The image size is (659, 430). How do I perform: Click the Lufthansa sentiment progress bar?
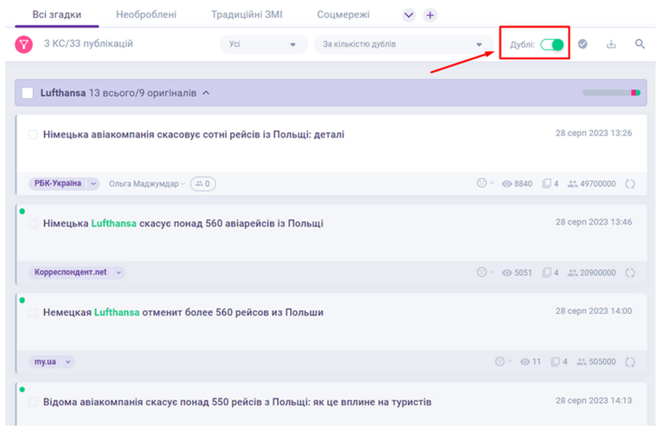pos(611,93)
